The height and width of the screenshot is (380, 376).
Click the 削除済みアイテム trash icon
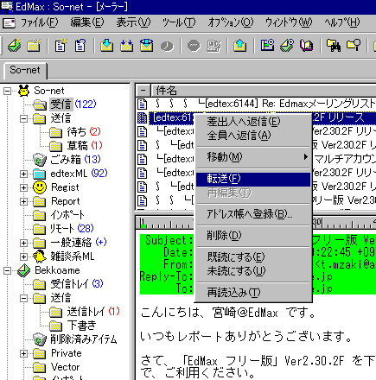click(40, 339)
